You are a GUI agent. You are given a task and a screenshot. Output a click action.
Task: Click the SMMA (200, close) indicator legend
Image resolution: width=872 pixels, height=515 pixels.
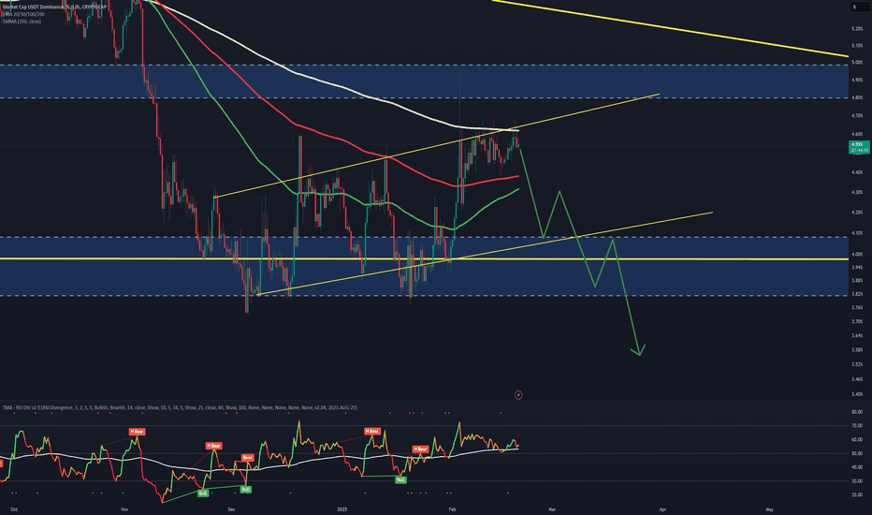coord(22,22)
